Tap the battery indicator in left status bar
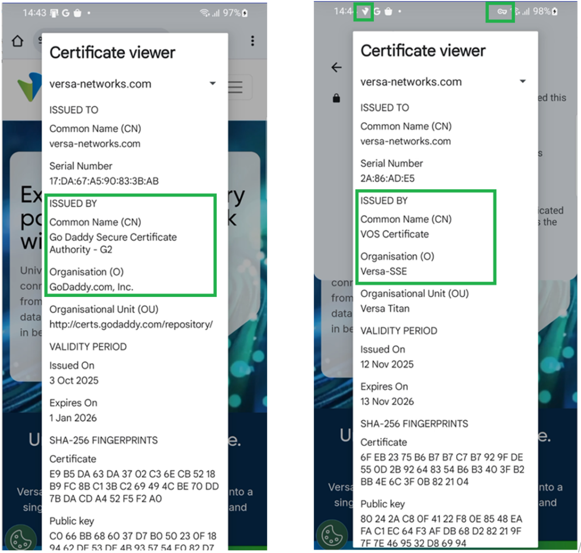581x553 pixels. [245, 13]
